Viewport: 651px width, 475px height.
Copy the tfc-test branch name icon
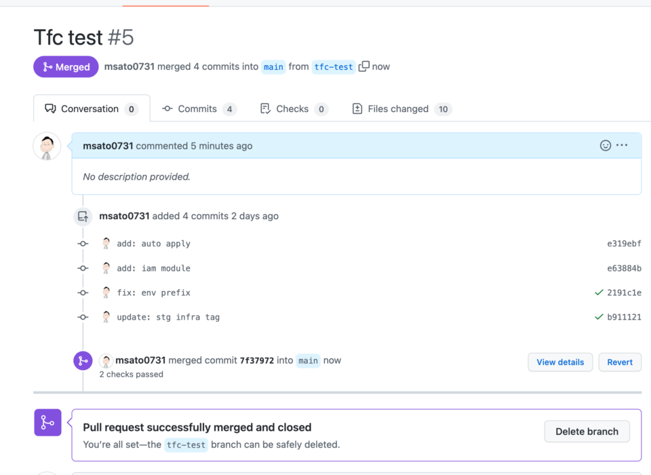[363, 66]
